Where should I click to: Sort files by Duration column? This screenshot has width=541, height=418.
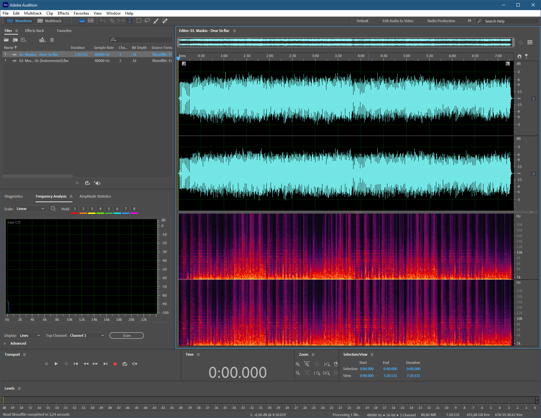tap(78, 48)
